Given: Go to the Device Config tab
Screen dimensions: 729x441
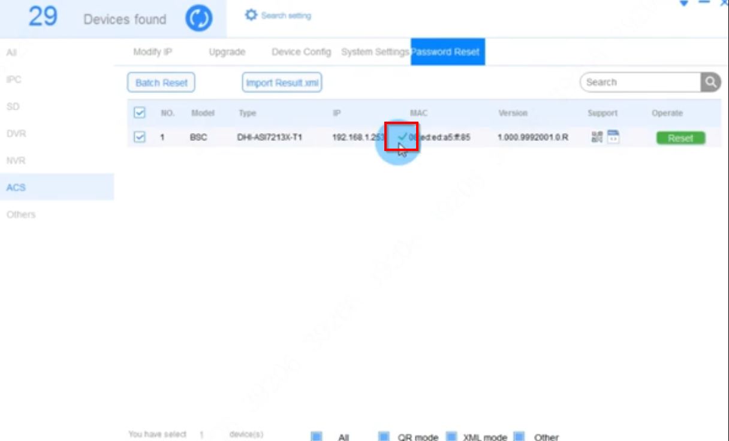Looking at the screenshot, I should point(301,52).
